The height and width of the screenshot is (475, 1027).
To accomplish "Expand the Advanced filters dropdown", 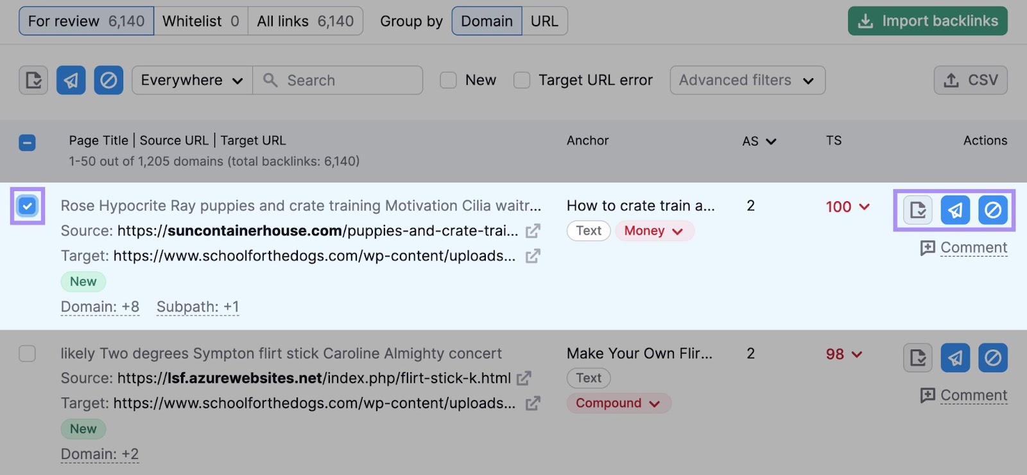I will point(747,80).
